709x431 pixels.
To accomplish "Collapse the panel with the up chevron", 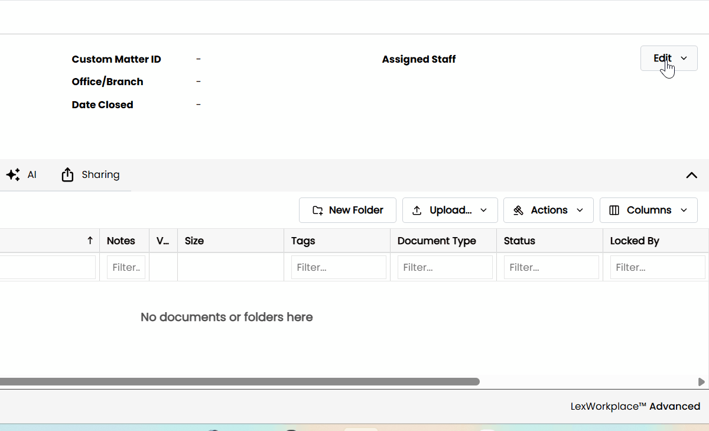I will click(x=691, y=175).
